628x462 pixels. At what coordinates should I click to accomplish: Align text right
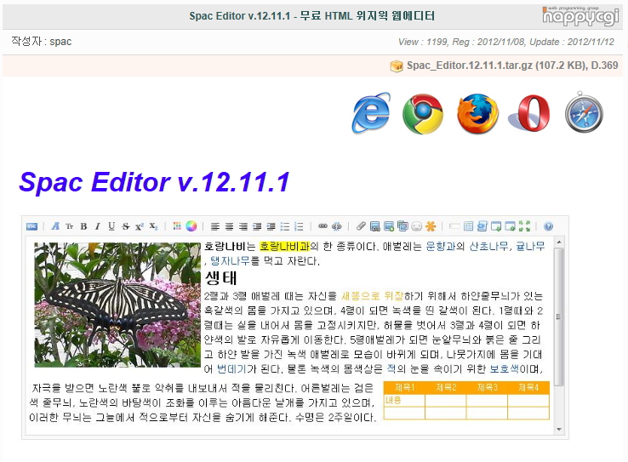243,226
